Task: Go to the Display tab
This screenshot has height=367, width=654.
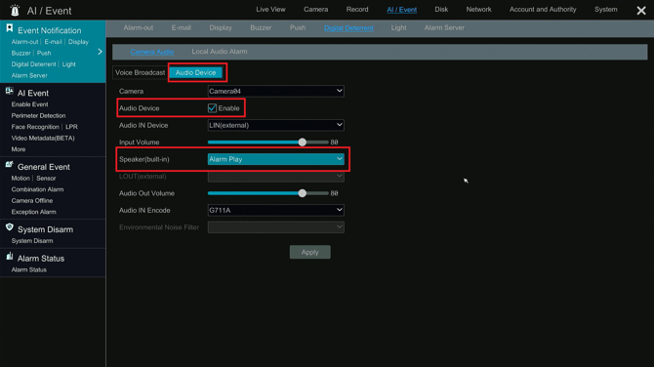Action: pos(221,28)
